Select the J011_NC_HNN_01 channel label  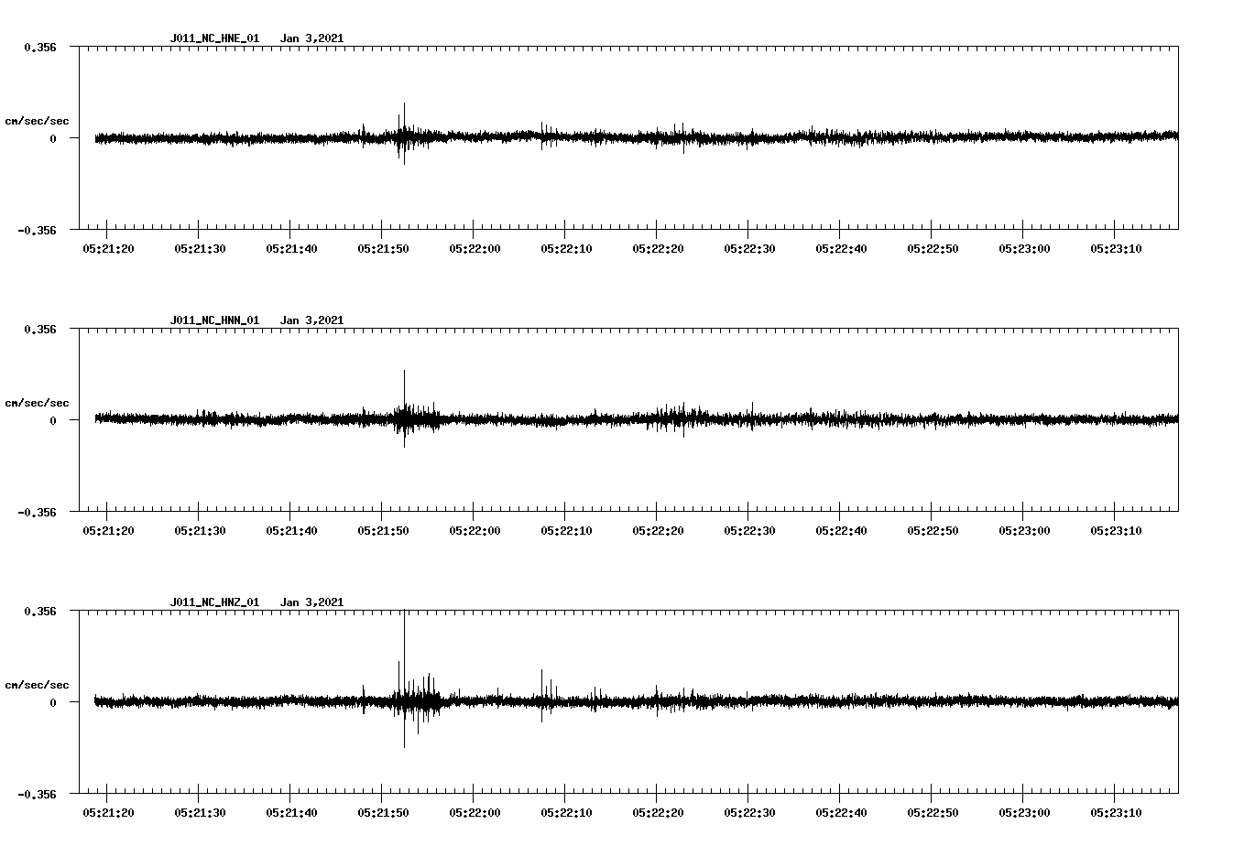click(214, 320)
